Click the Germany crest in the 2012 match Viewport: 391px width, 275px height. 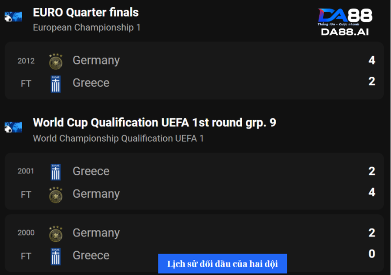(x=56, y=62)
